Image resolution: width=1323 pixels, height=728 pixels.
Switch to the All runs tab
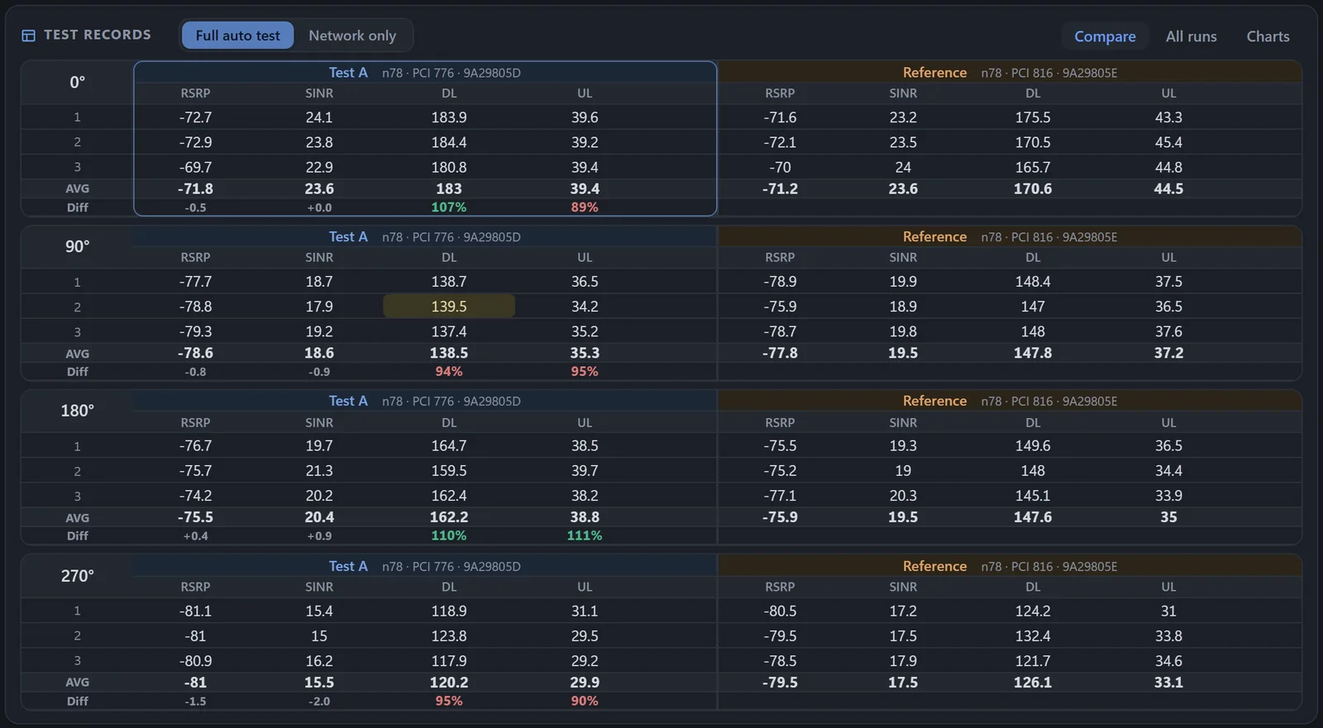tap(1191, 36)
